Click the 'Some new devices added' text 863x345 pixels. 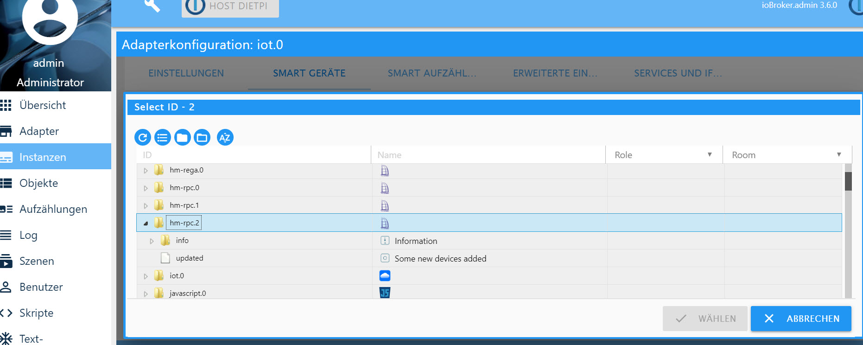coord(440,259)
